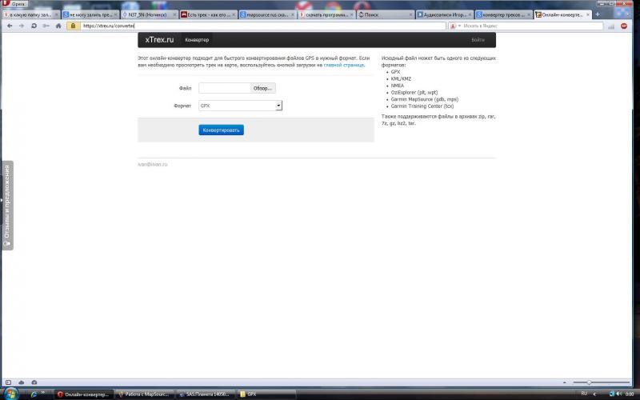Go back with the browser back arrow
The width and height of the screenshot is (640, 400).
[x=10, y=26]
